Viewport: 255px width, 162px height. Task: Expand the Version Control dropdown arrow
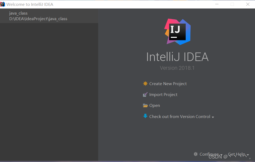pyautogui.click(x=213, y=117)
